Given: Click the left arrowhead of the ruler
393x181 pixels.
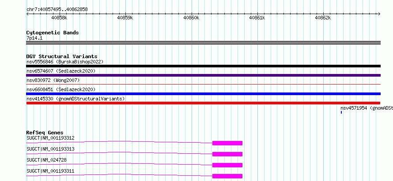Looking at the screenshot, I should click(27, 14).
